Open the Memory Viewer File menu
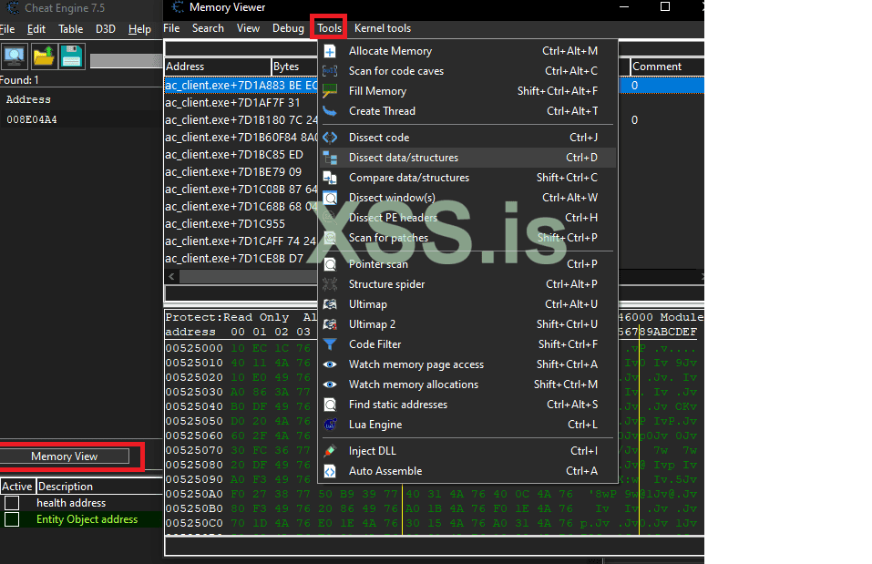Viewport: 872px width, 564px height. [171, 28]
